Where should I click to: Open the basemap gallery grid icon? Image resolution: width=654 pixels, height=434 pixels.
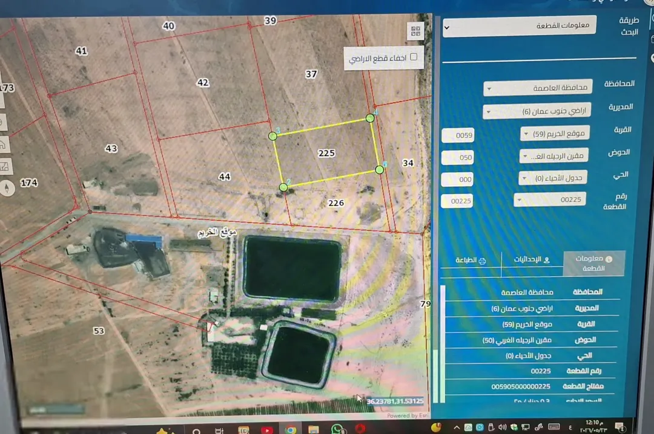pos(415,31)
